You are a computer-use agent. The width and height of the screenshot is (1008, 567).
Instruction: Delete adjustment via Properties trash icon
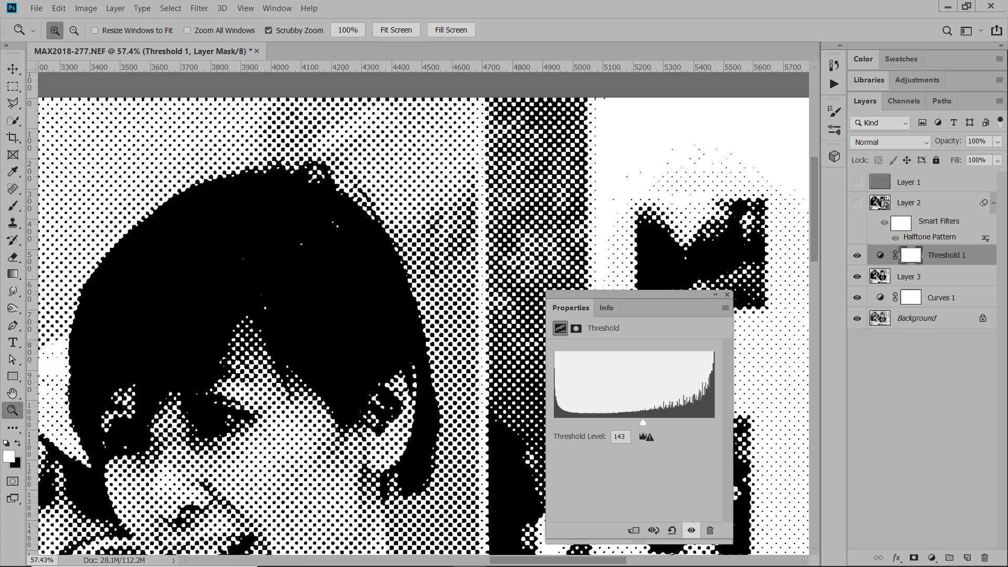(x=710, y=530)
